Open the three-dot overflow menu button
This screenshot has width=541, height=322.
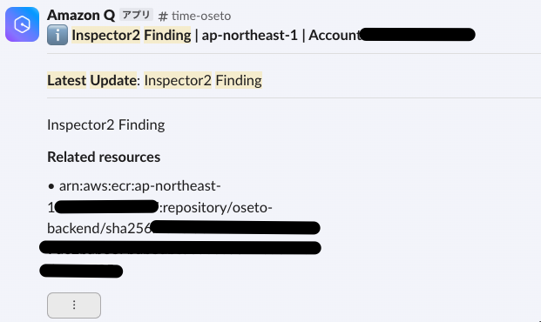(74, 305)
